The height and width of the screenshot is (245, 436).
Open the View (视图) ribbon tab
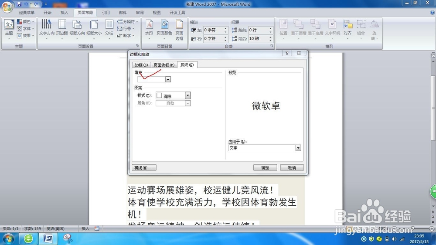[x=157, y=13]
